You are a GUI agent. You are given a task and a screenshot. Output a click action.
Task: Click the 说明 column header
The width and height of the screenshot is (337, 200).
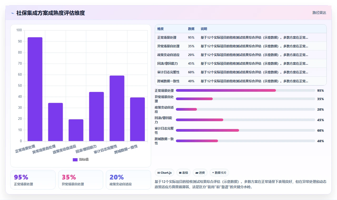click(204, 29)
